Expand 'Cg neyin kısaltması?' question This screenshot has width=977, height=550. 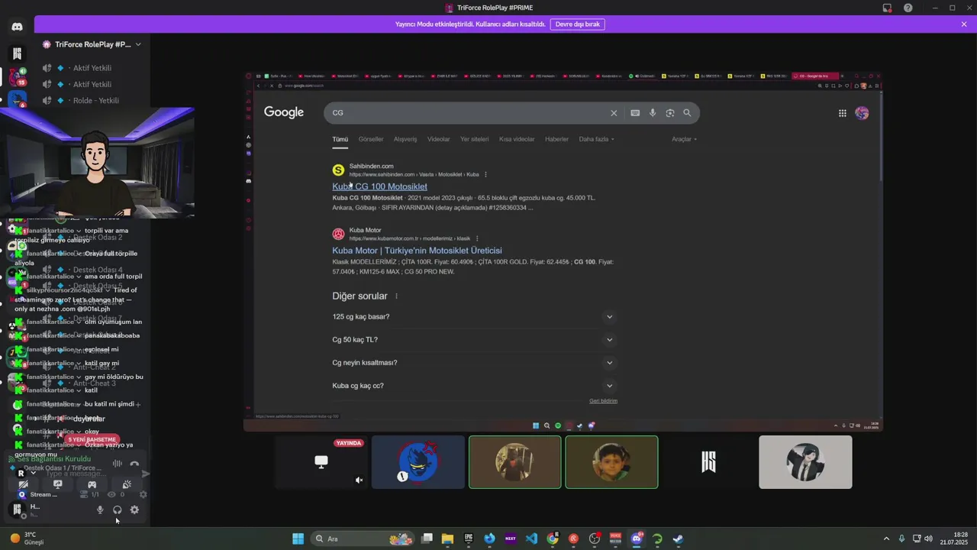tap(475, 362)
